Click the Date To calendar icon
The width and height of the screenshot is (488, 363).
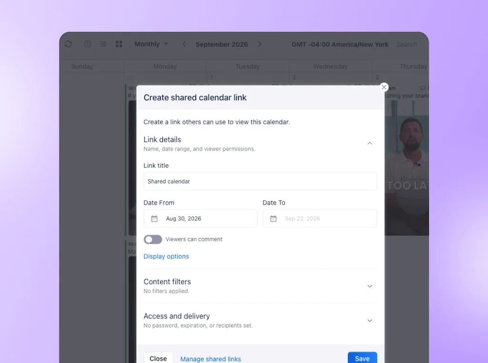coord(273,219)
